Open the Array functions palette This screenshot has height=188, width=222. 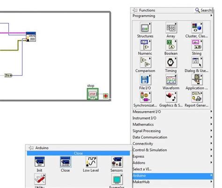coord(171,28)
